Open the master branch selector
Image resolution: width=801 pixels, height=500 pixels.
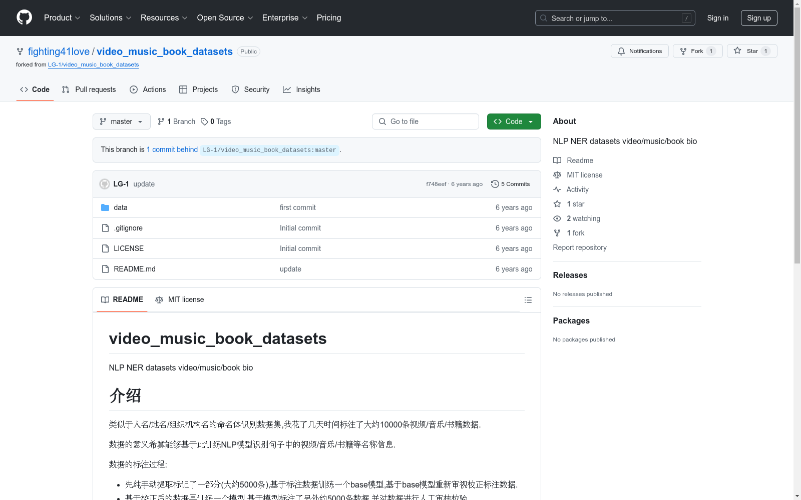(122, 121)
